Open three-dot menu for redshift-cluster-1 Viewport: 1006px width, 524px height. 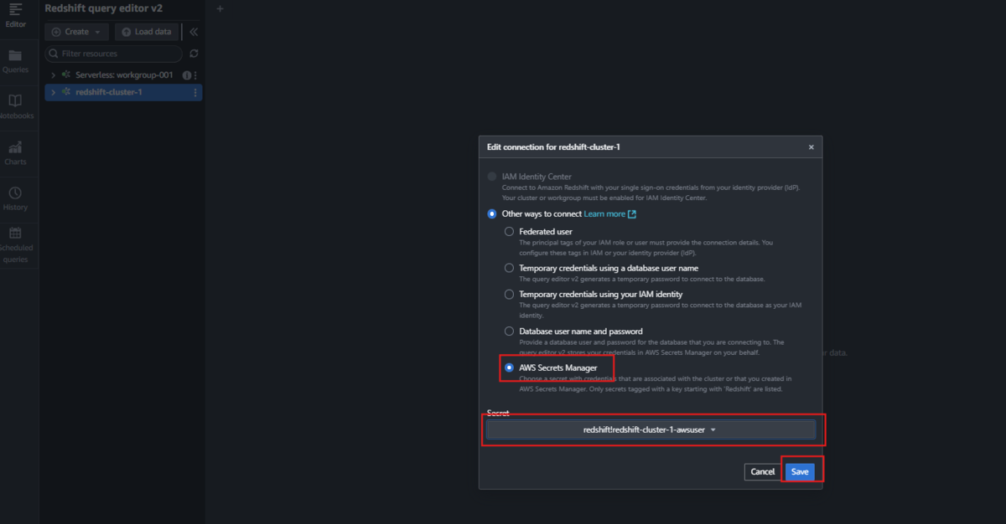click(x=195, y=92)
